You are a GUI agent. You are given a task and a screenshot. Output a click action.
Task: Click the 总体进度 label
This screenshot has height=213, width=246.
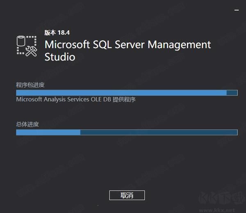tap(27, 124)
